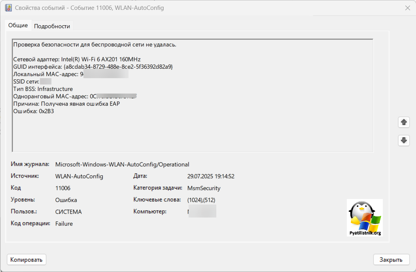Click the Event Properties title bar icon
This screenshot has width=416, height=272.
[8, 8]
